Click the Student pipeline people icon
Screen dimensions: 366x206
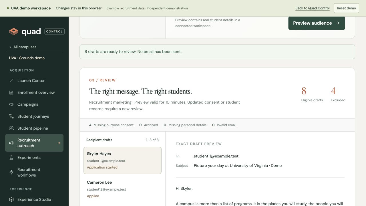pyautogui.click(x=11, y=128)
